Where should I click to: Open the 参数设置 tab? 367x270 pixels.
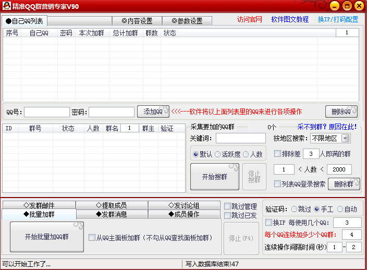coord(187,21)
